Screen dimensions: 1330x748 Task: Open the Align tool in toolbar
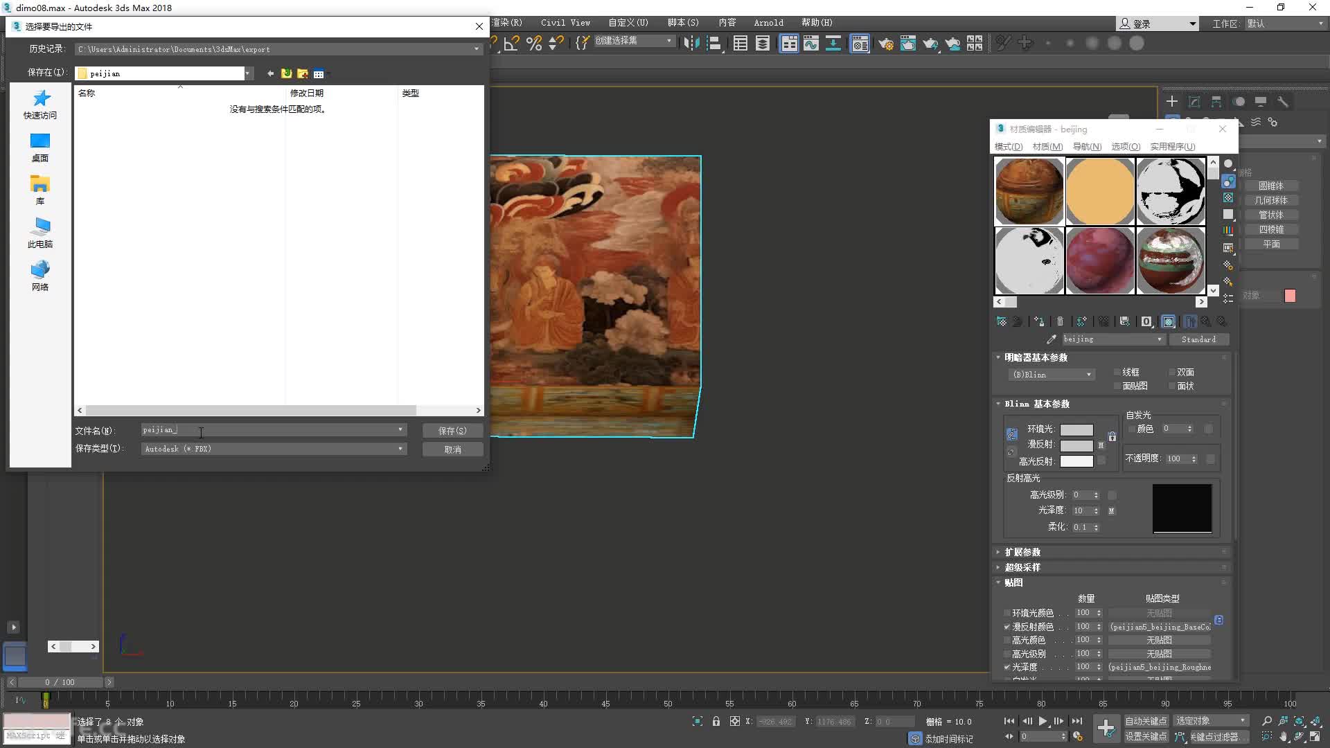(714, 44)
